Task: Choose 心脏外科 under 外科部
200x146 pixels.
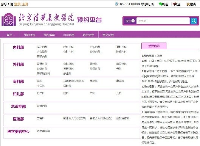Action: pyautogui.click(x=68, y=64)
